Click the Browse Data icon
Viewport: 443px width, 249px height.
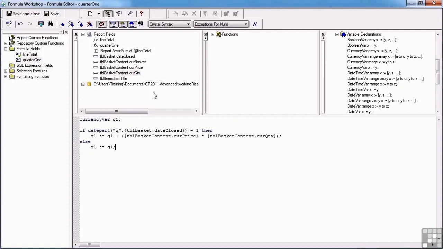click(x=41, y=24)
